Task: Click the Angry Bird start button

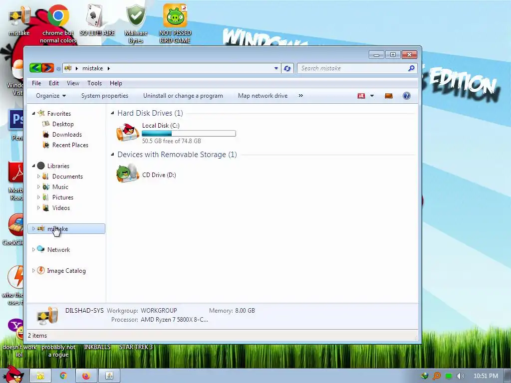Action: coord(13,374)
